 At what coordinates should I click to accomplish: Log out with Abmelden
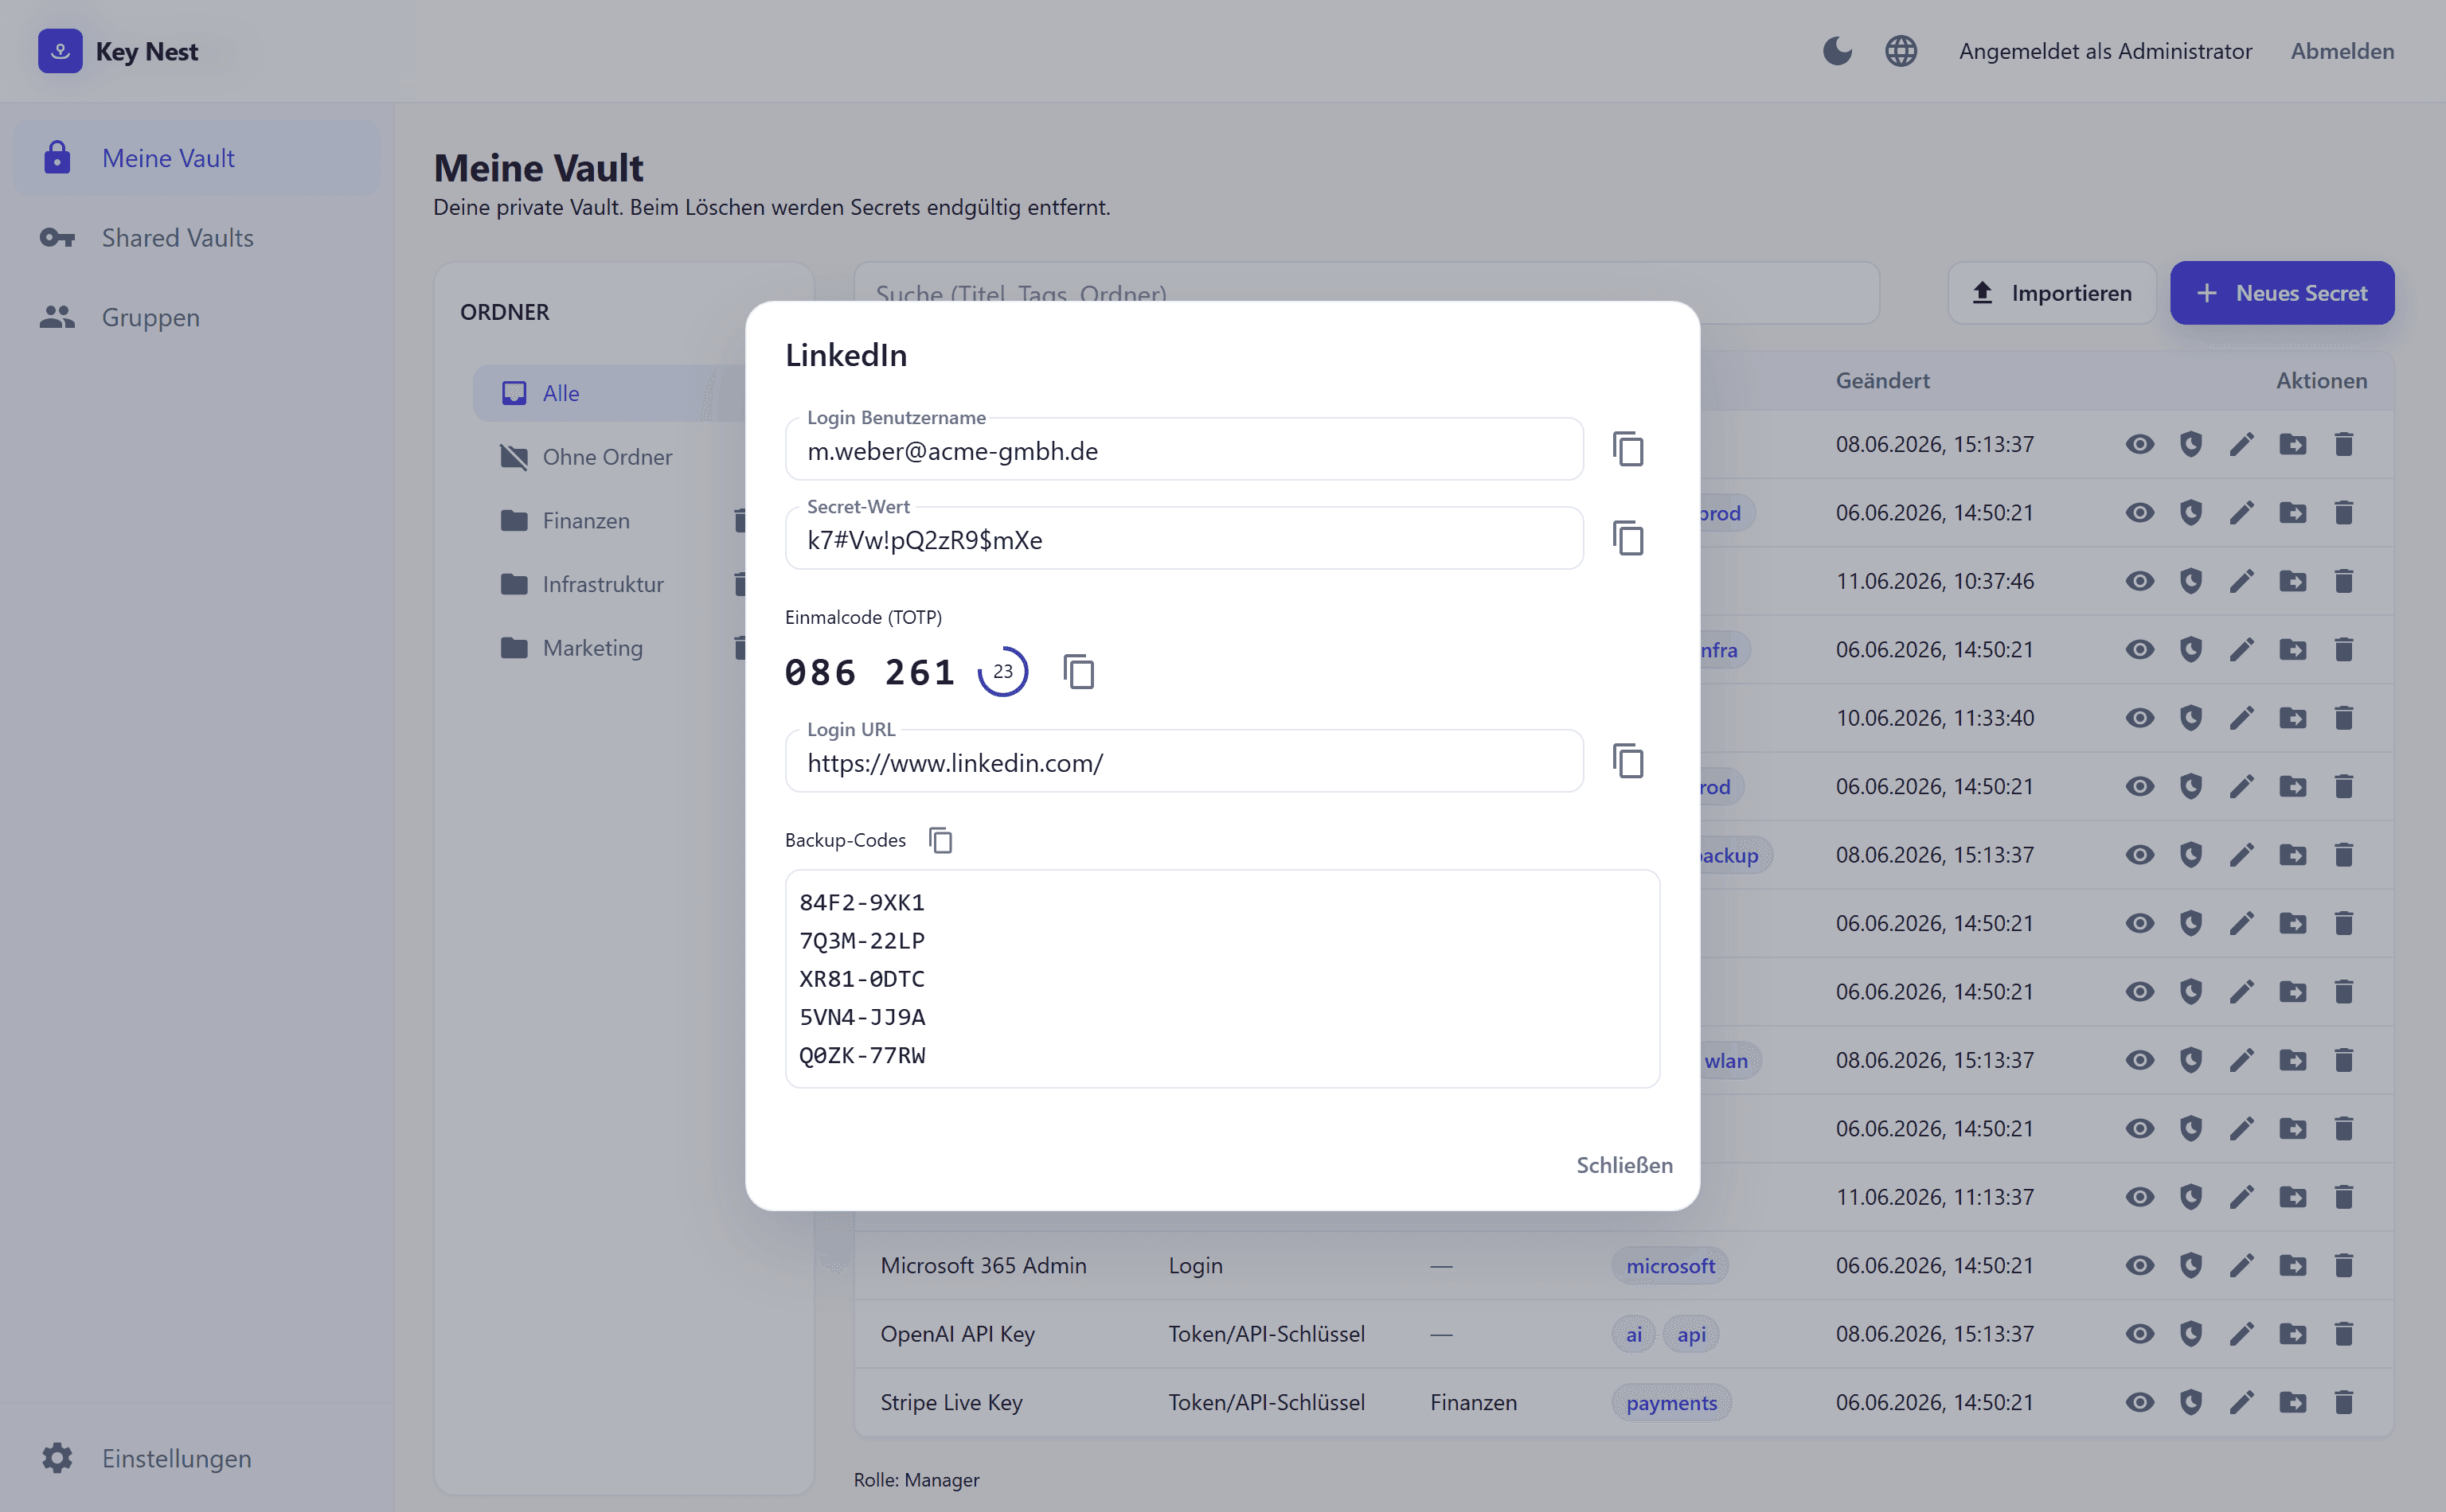click(2342, 51)
